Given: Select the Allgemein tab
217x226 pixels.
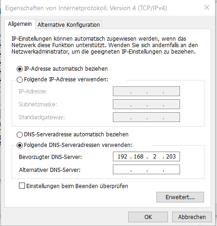Looking at the screenshot, I should pyautogui.click(x=20, y=24).
